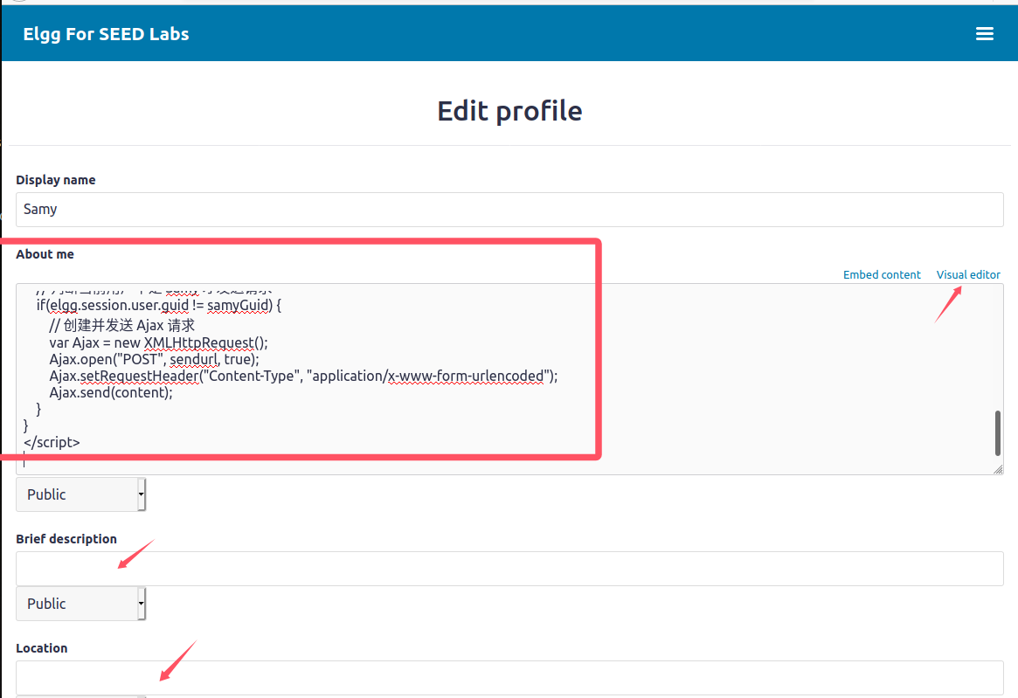This screenshot has width=1018, height=698.
Task: Click the Location label
Action: click(x=42, y=648)
